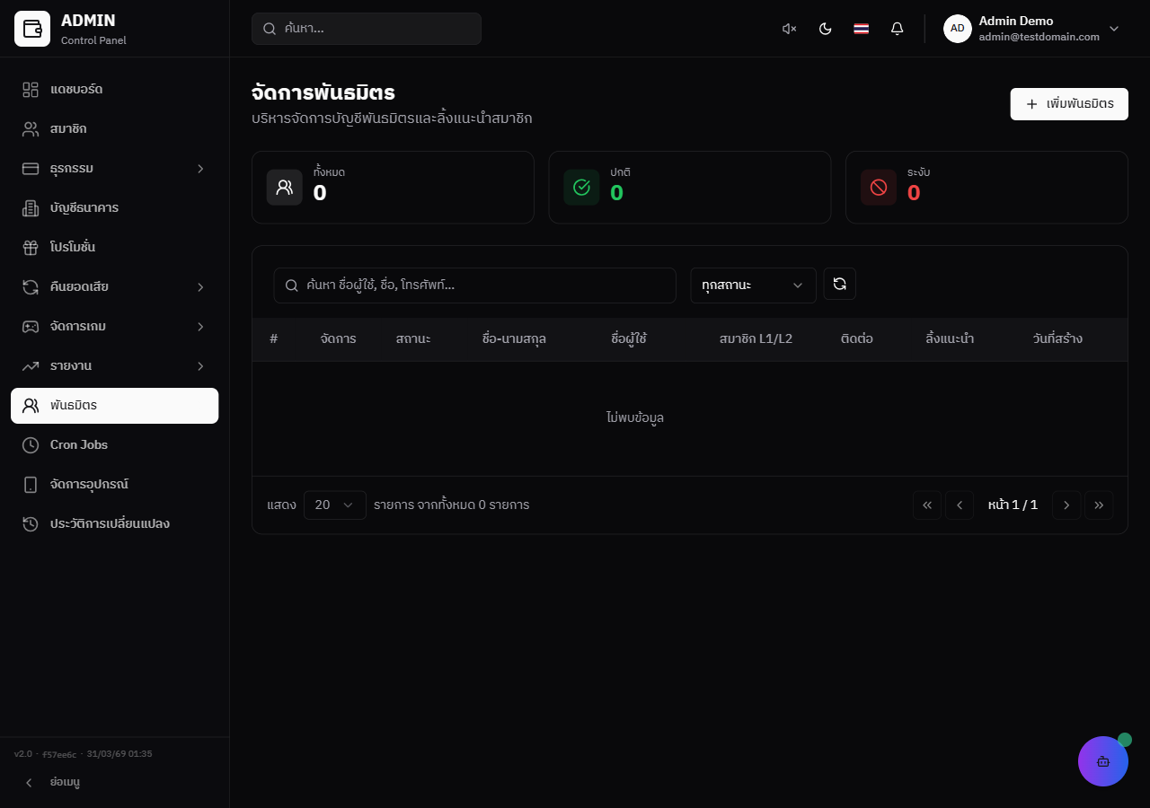Click the clock icon beside Cron Jobs
Screen dimensions: 1150x808
31,445
